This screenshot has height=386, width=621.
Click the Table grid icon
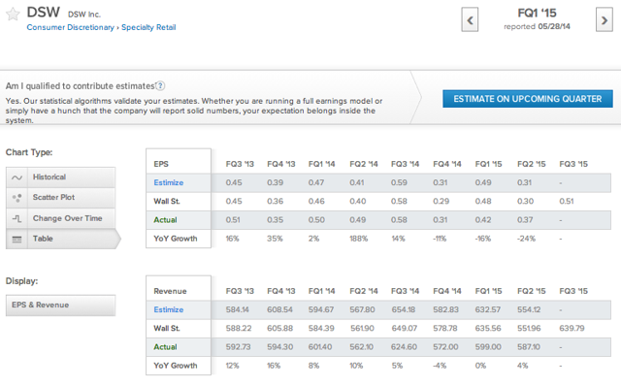tap(16, 240)
